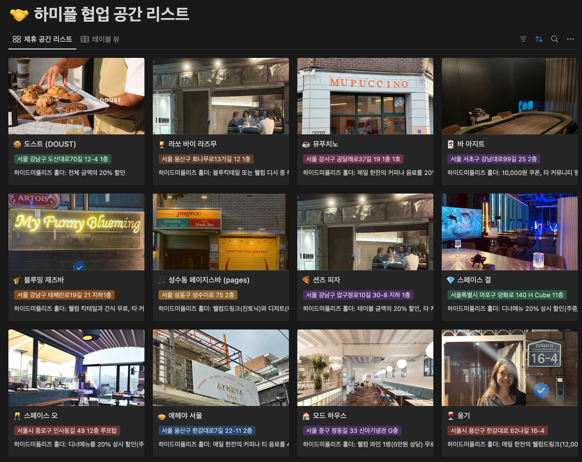Click the handshake page icon
Image resolution: width=582 pixels, height=462 pixels.
click(x=19, y=15)
